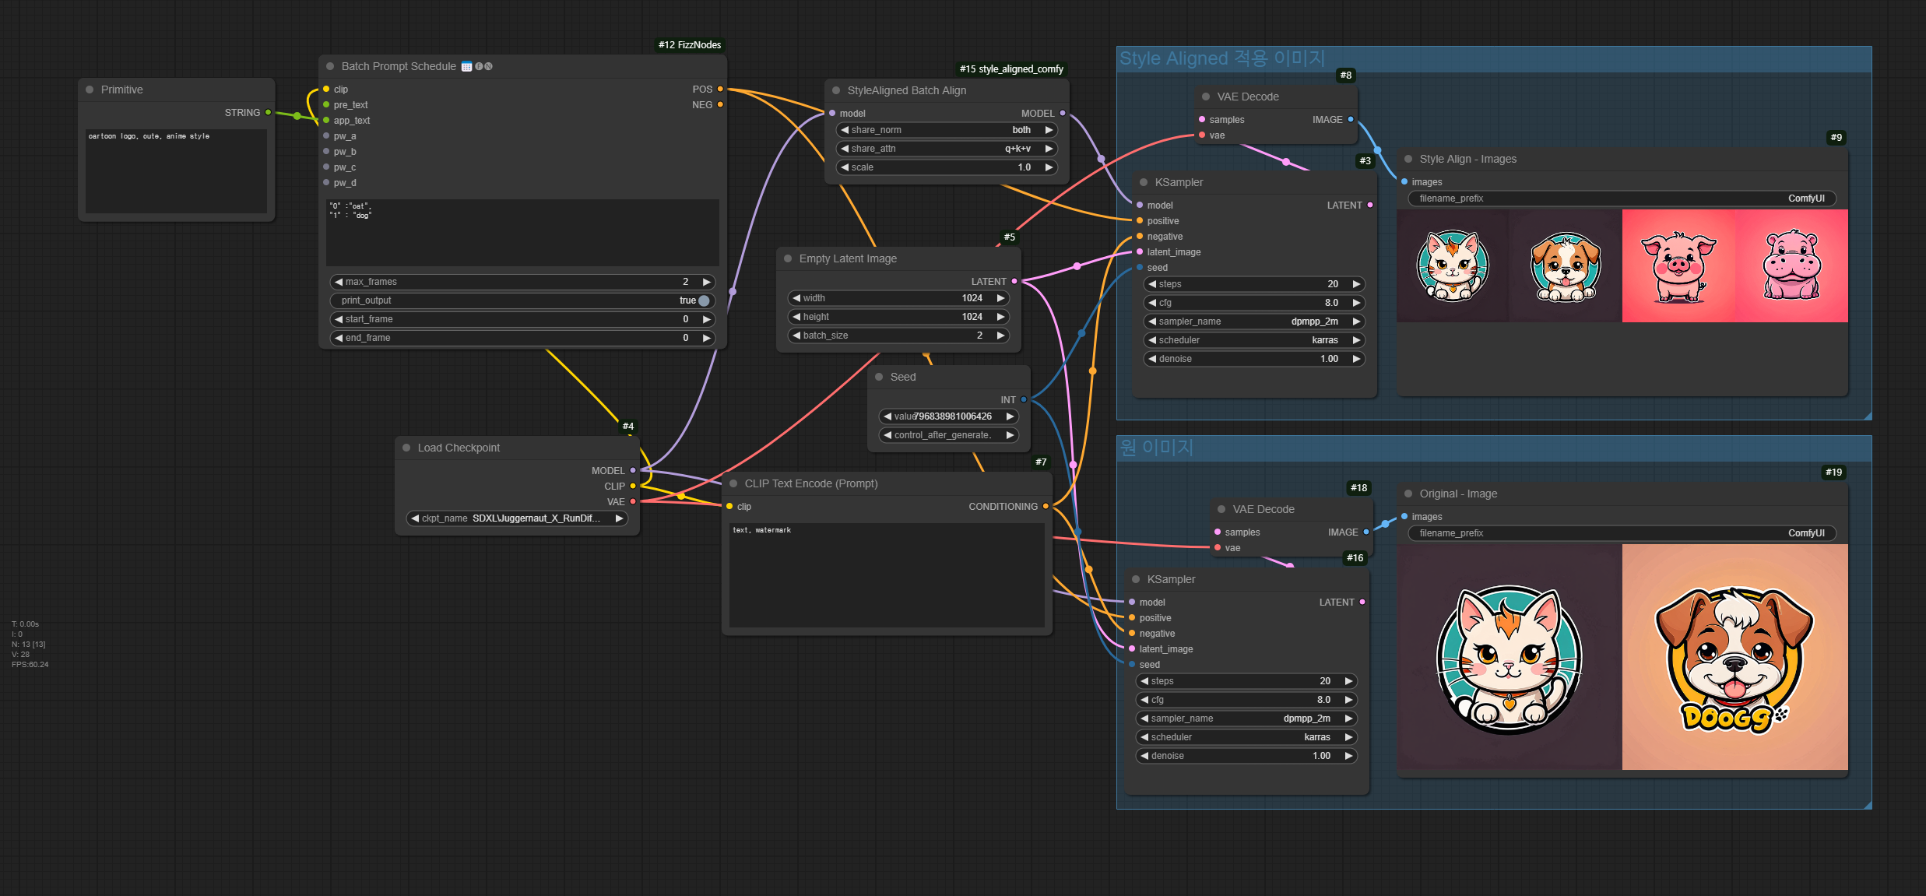Increase the batch_size value with right arrow
The width and height of the screenshot is (1926, 896).
(1000, 336)
